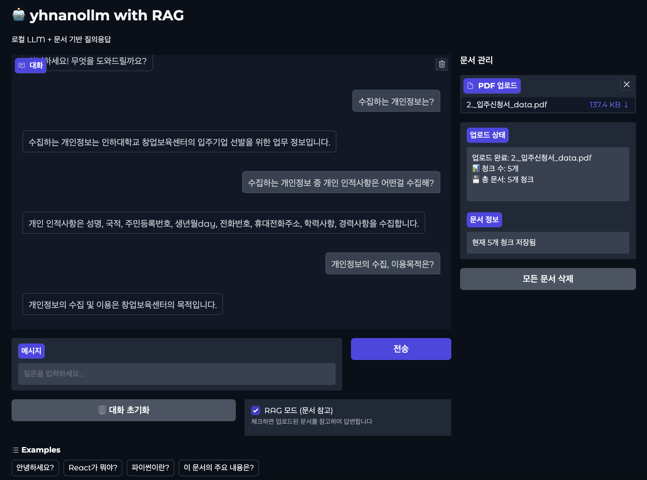
Task: Click the 업로드 상태 status textbox
Action: point(548,174)
